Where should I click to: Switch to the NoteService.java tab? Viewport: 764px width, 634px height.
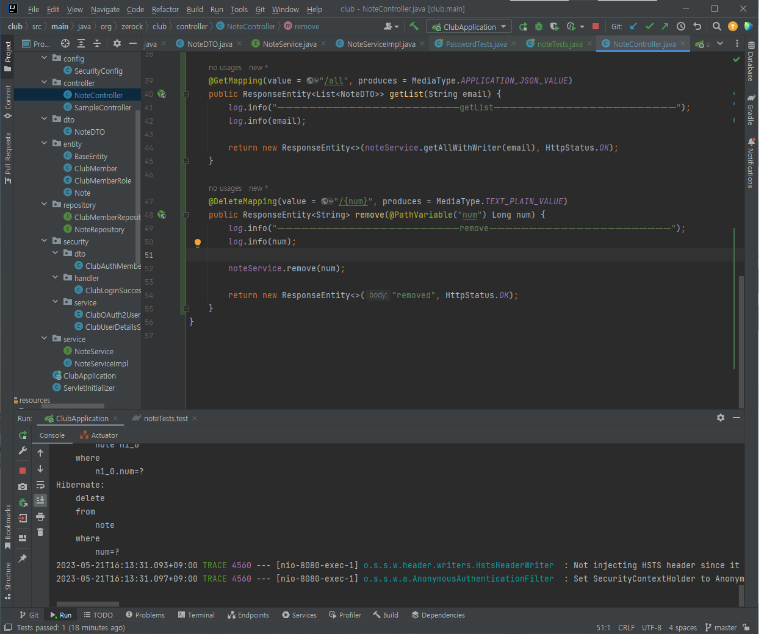[289, 44]
